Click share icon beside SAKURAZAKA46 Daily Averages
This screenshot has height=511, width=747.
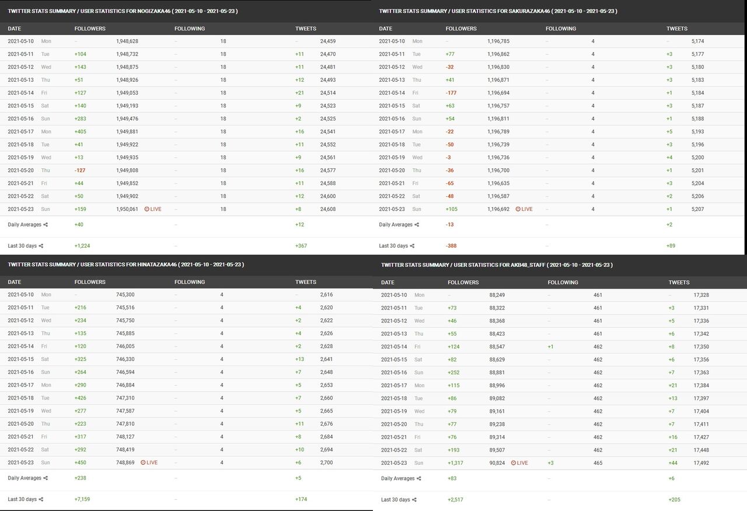click(417, 225)
